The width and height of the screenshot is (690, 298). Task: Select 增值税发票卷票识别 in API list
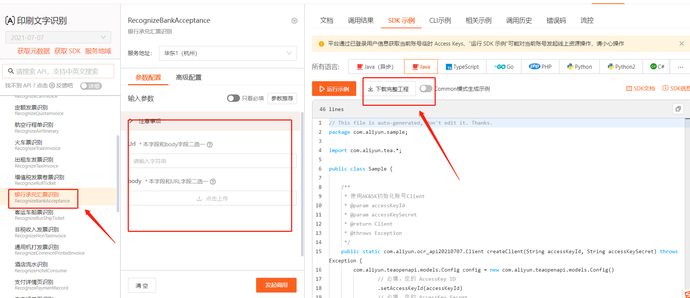[39, 180]
